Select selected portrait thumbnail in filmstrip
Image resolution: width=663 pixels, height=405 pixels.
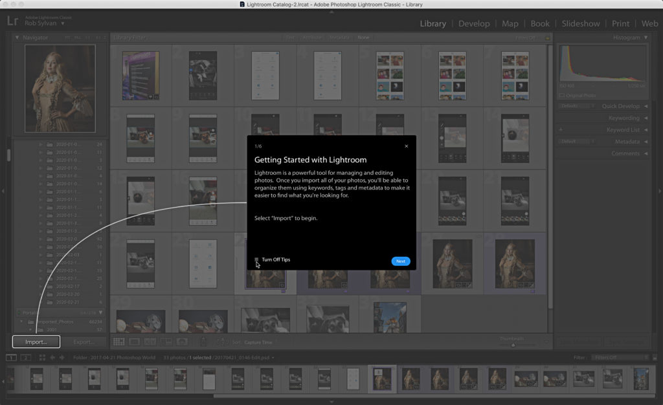tap(382, 379)
